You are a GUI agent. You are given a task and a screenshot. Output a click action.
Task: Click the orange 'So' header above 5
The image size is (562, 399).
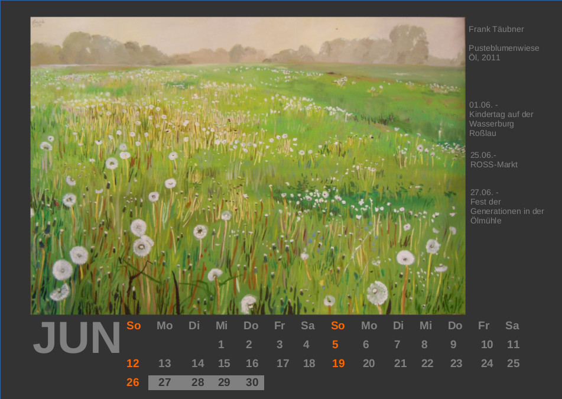tap(337, 326)
